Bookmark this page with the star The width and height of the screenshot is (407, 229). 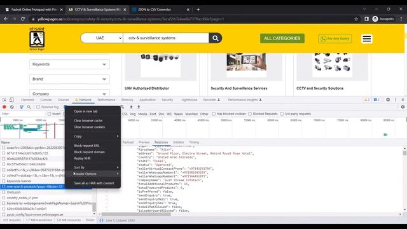[x=356, y=19]
